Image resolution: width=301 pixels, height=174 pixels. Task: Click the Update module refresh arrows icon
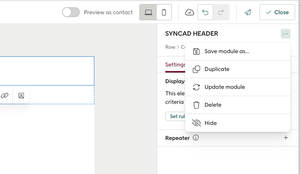coord(196,87)
